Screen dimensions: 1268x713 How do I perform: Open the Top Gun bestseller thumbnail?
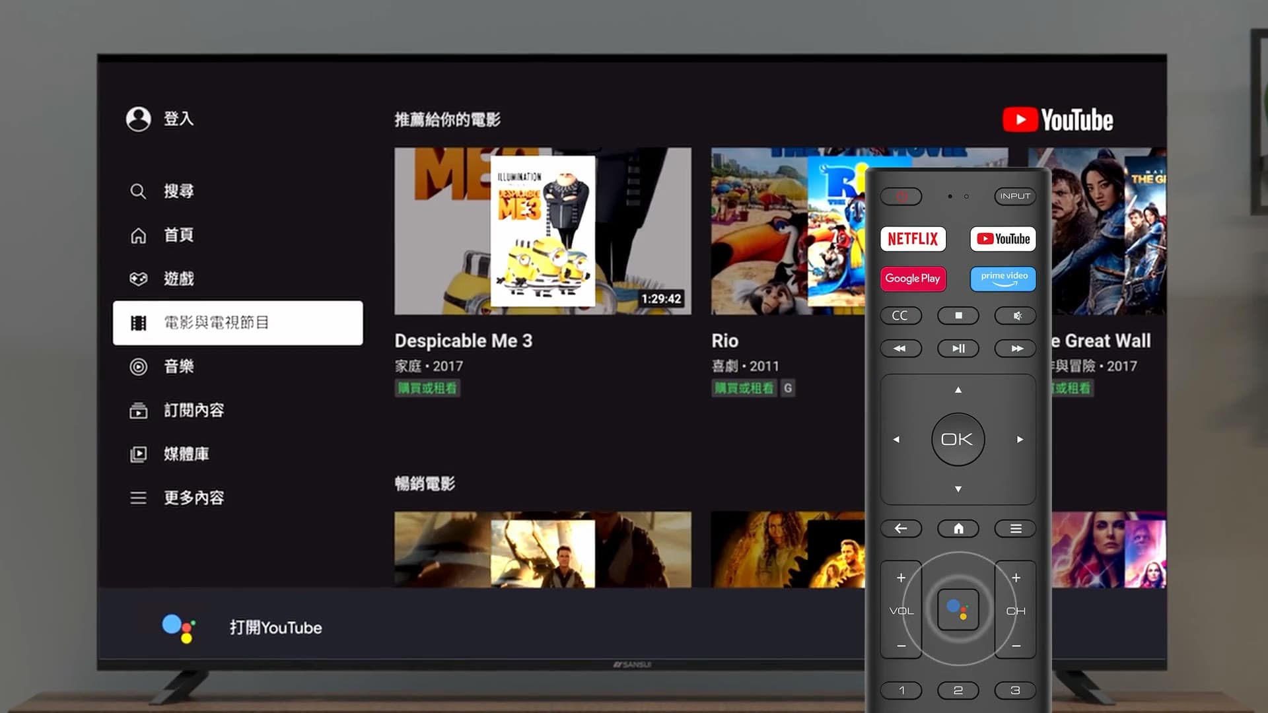(543, 549)
